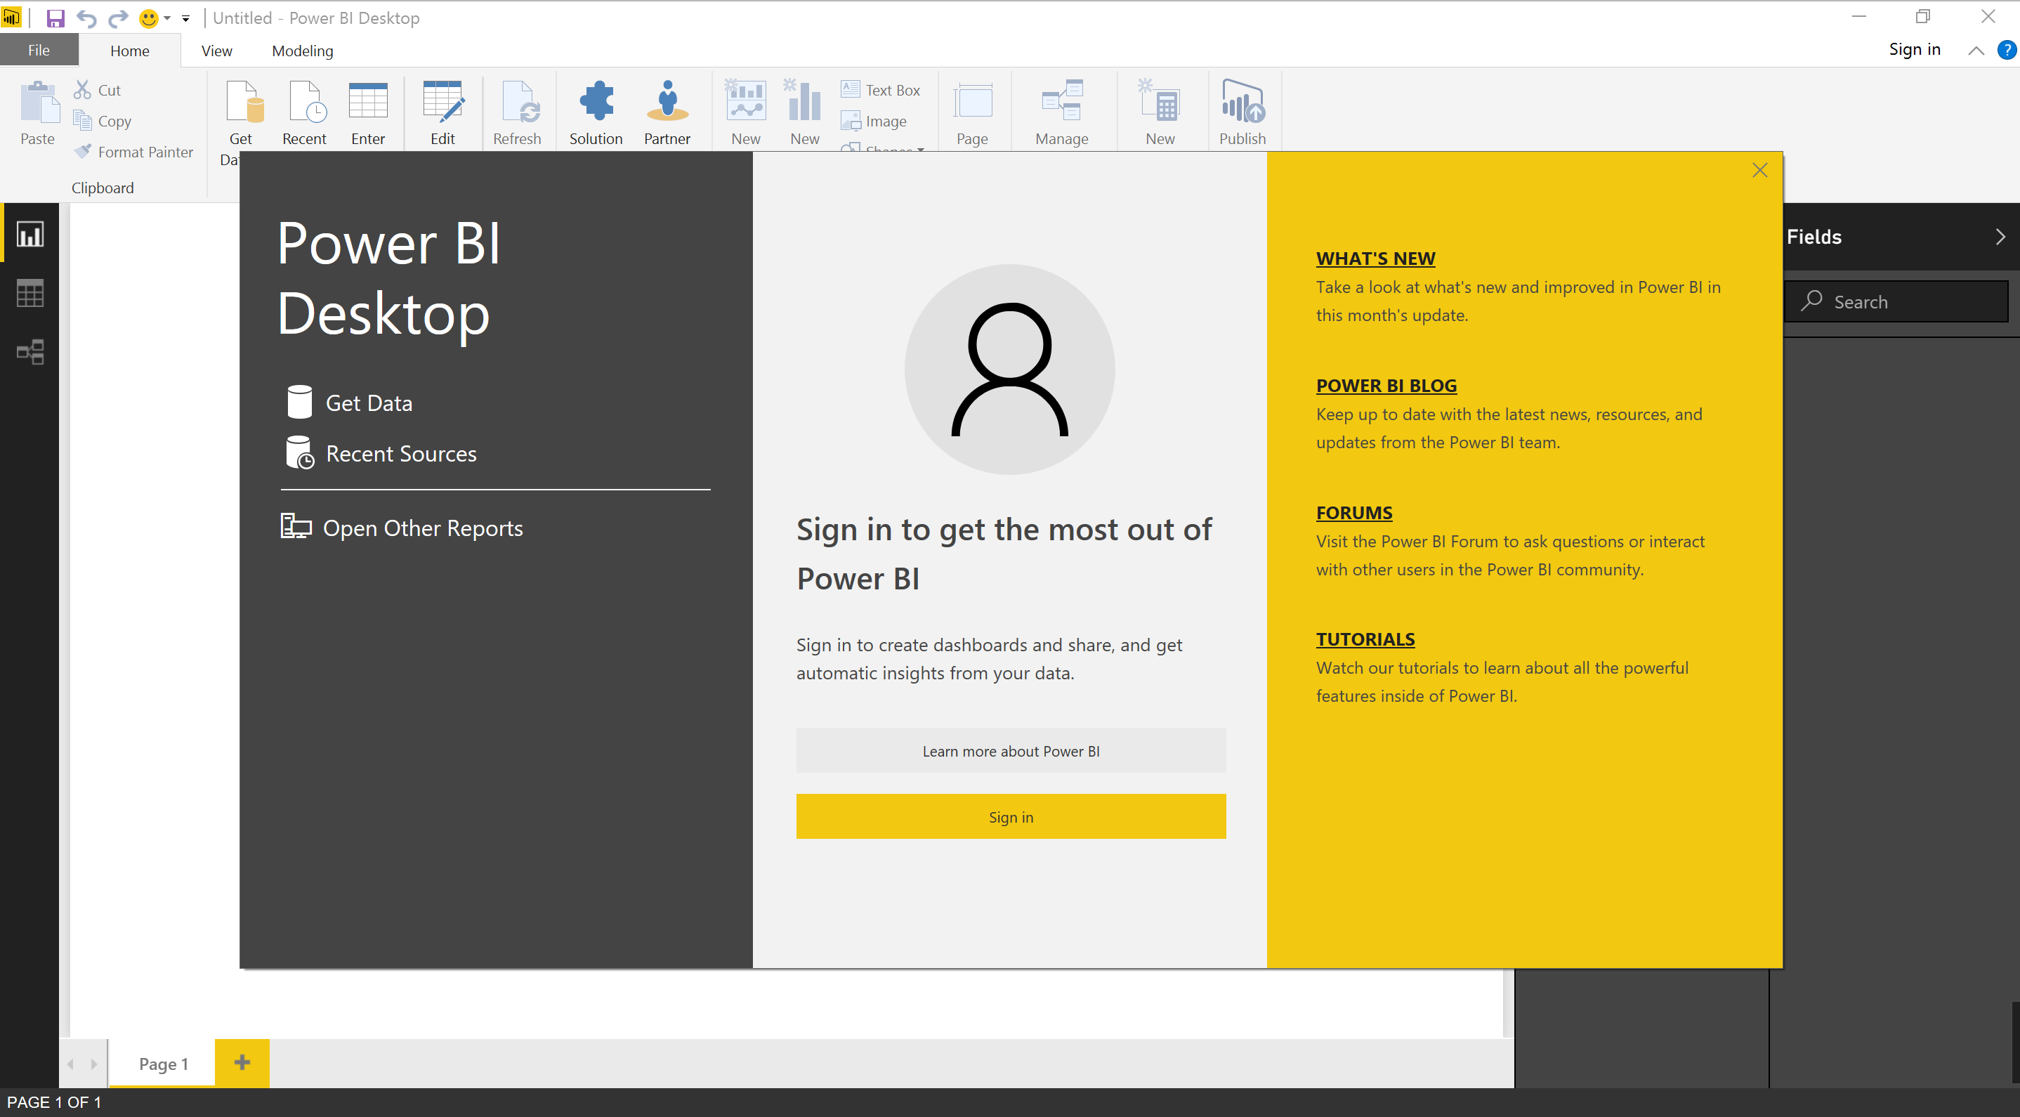Add a new page with plus button
This screenshot has width=2020, height=1117.
[242, 1062]
